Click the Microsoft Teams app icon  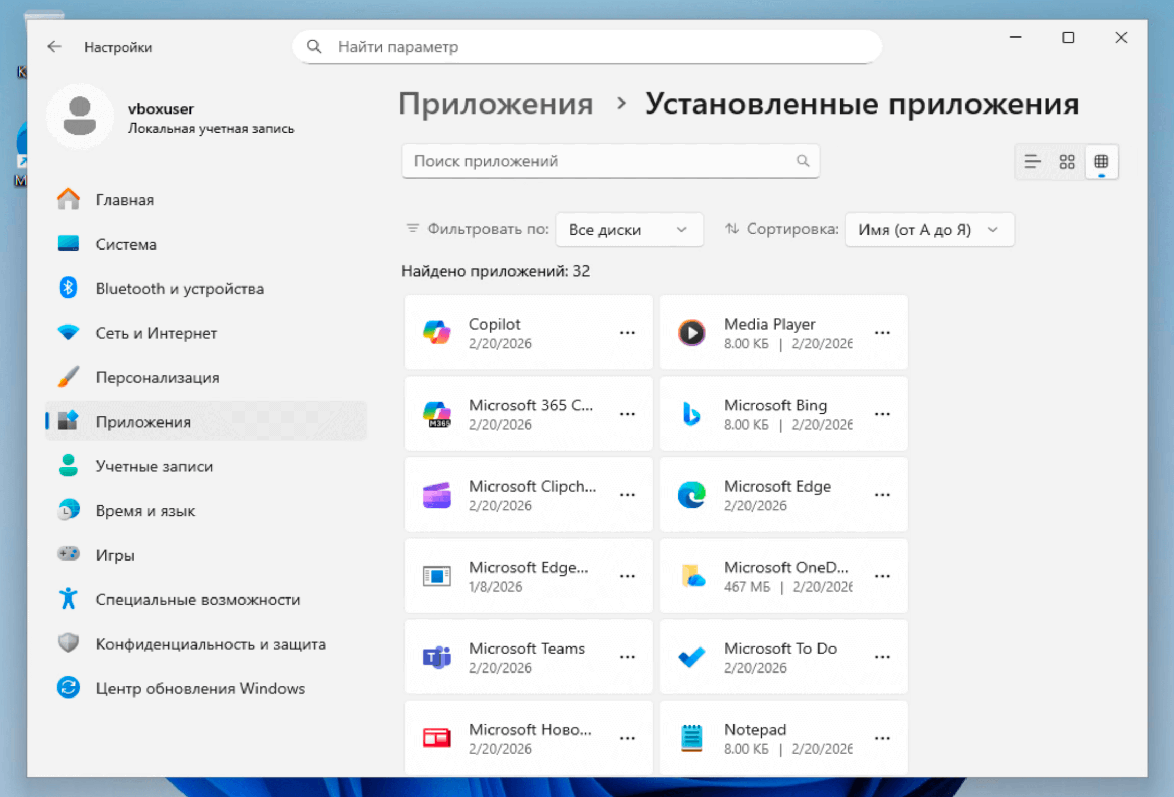(x=437, y=657)
